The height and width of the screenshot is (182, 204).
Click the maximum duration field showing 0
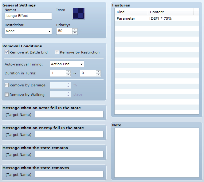(x=88, y=73)
